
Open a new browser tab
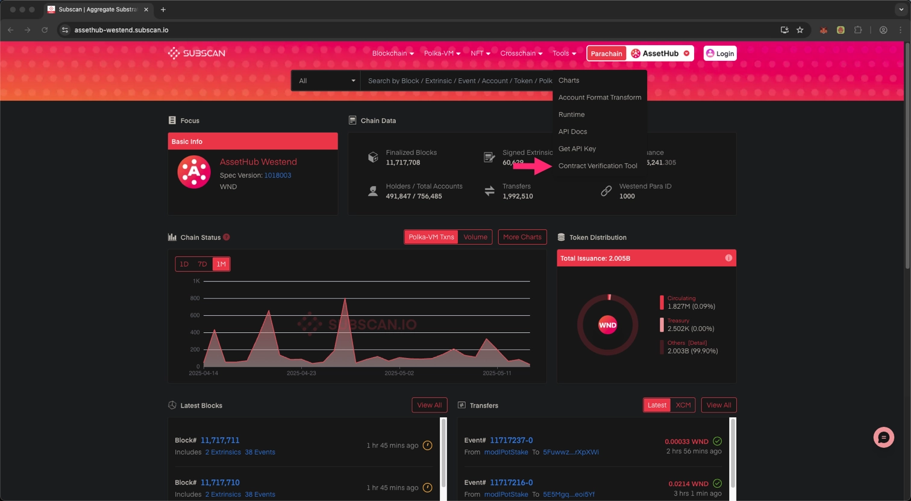pos(163,10)
